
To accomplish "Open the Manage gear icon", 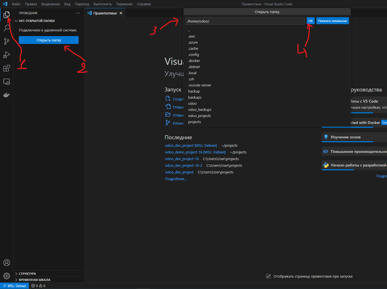I will tap(7, 276).
